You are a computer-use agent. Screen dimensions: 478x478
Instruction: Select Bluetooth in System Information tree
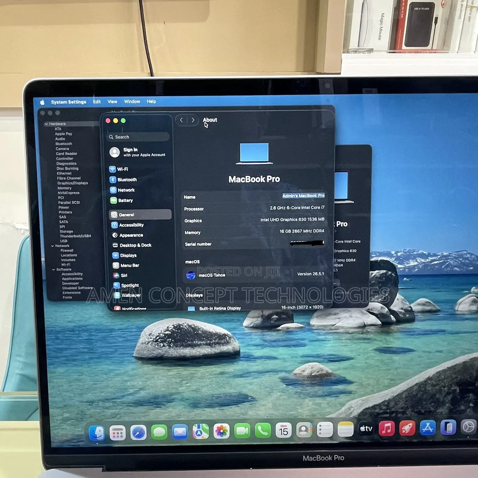coord(64,144)
